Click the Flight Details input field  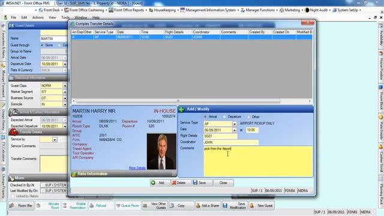(220, 136)
